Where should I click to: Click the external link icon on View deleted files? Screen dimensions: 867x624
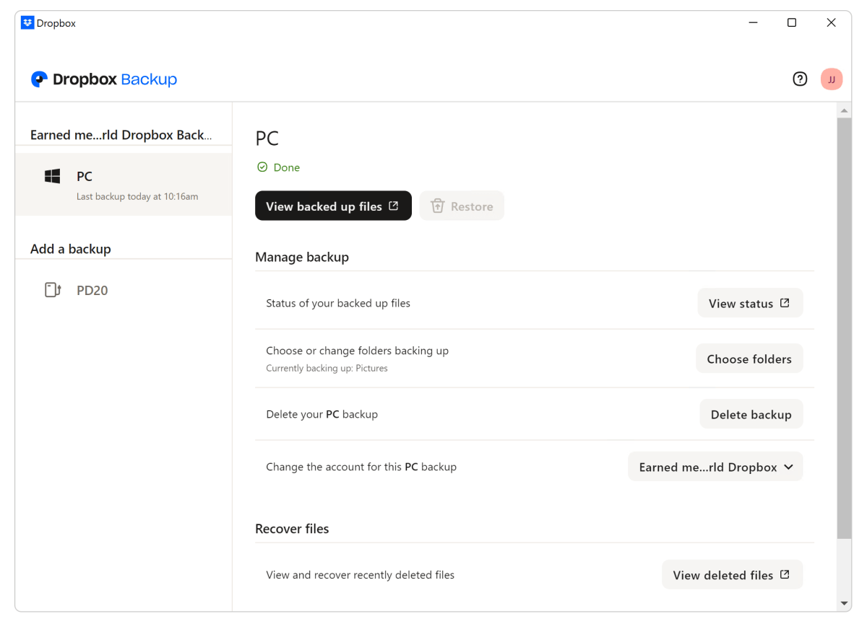coord(785,574)
